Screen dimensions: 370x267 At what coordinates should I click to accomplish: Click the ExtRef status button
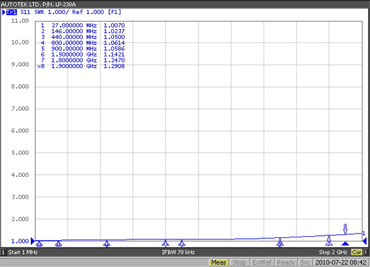pyautogui.click(x=262, y=262)
